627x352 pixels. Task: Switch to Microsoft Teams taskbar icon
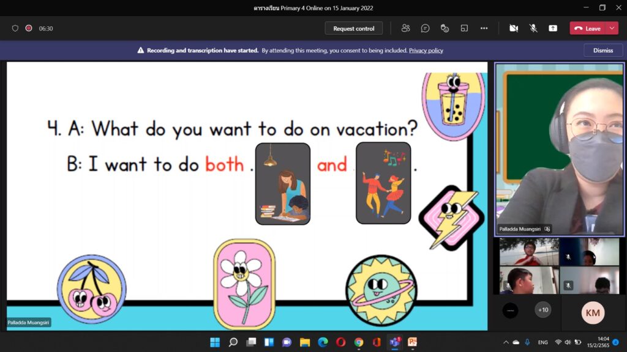point(395,342)
